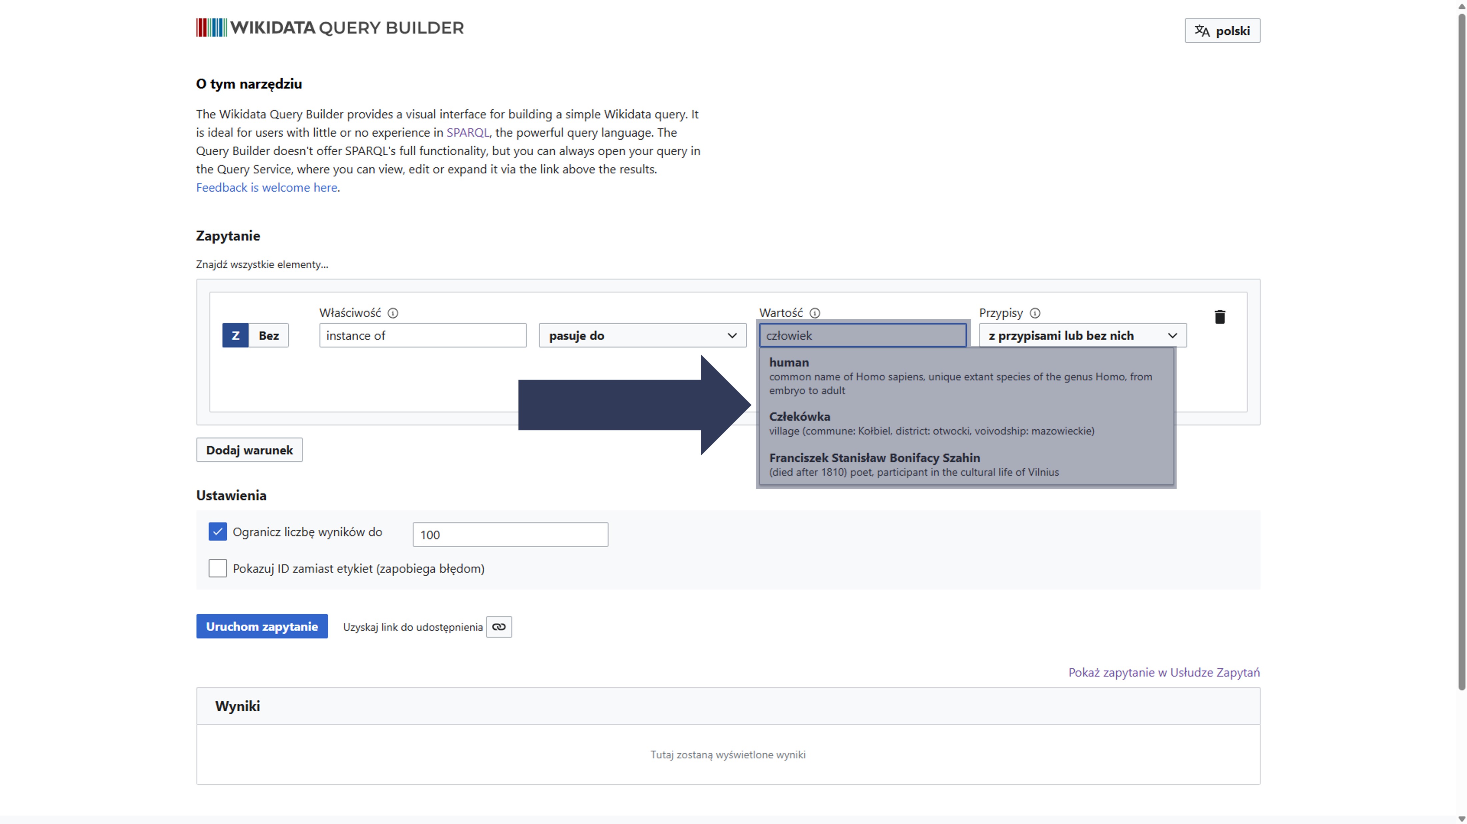Click scrollbar down arrow at bottom
Viewport: 1467px width, 824px height.
click(1461, 818)
